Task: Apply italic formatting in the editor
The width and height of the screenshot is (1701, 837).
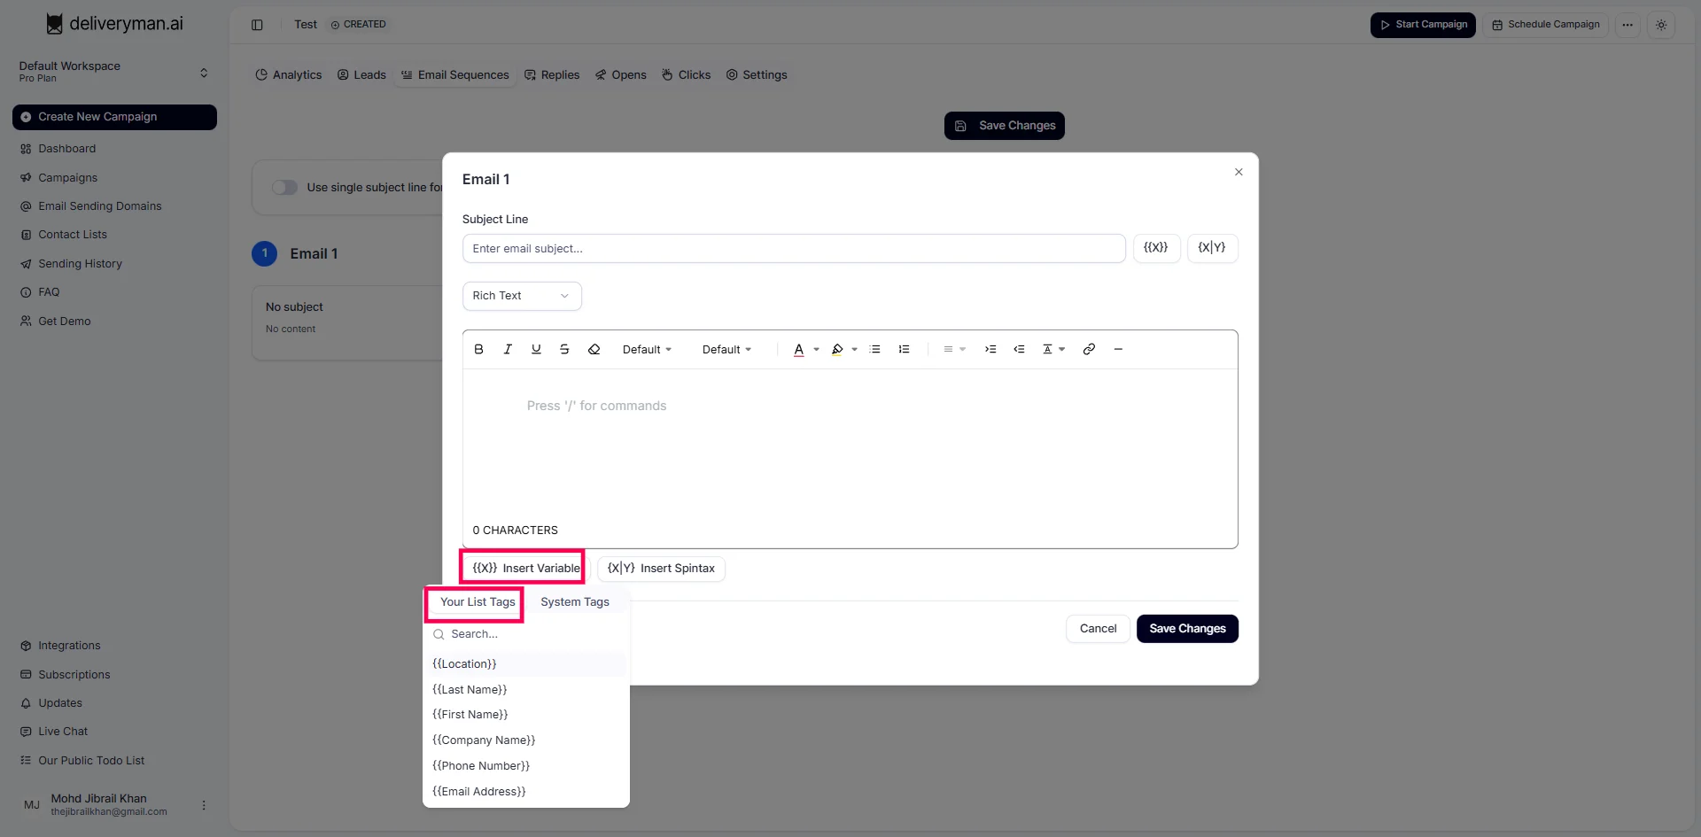Action: [508, 349]
